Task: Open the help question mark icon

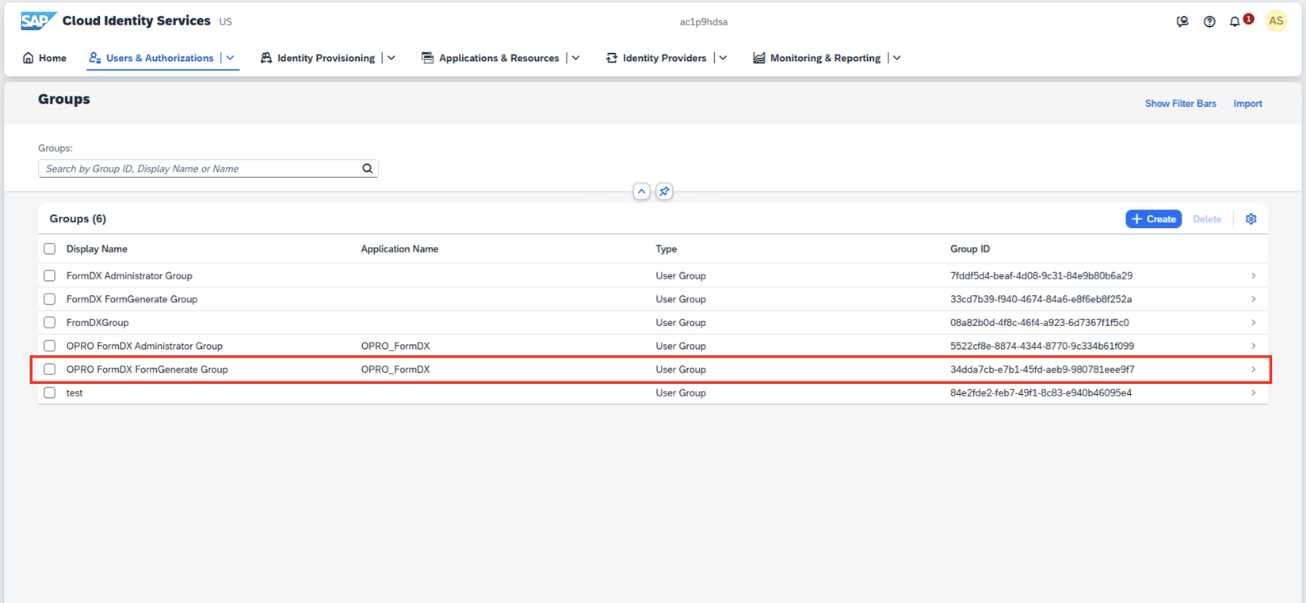Action: coord(1209,22)
